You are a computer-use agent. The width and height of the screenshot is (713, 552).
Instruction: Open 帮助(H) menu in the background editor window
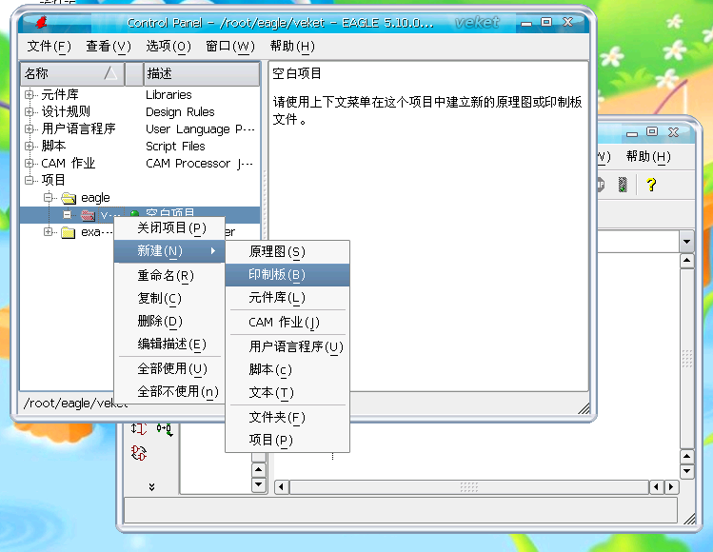(x=648, y=157)
